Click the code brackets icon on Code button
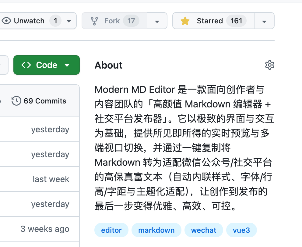This screenshot has width=302, height=247. click(x=27, y=65)
